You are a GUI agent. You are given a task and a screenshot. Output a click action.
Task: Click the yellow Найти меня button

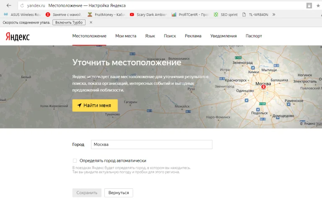(95, 105)
